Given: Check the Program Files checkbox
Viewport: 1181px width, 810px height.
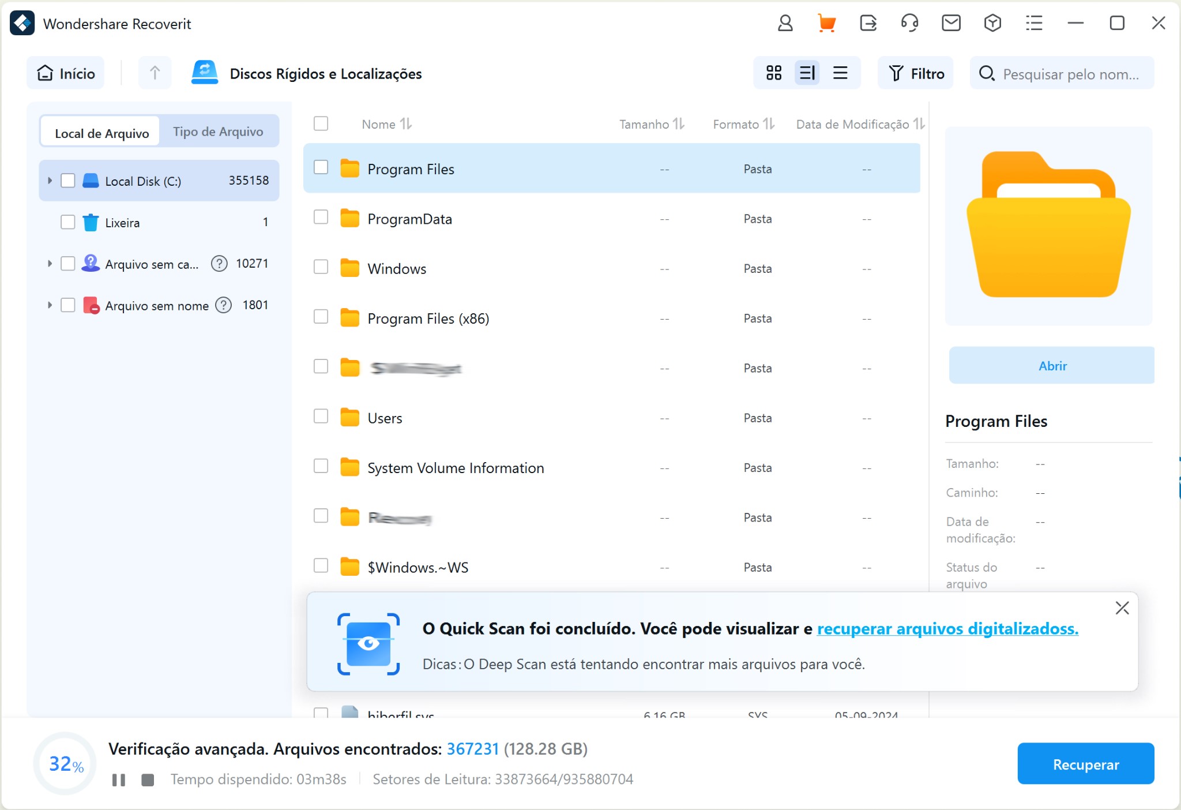Looking at the screenshot, I should 321,167.
